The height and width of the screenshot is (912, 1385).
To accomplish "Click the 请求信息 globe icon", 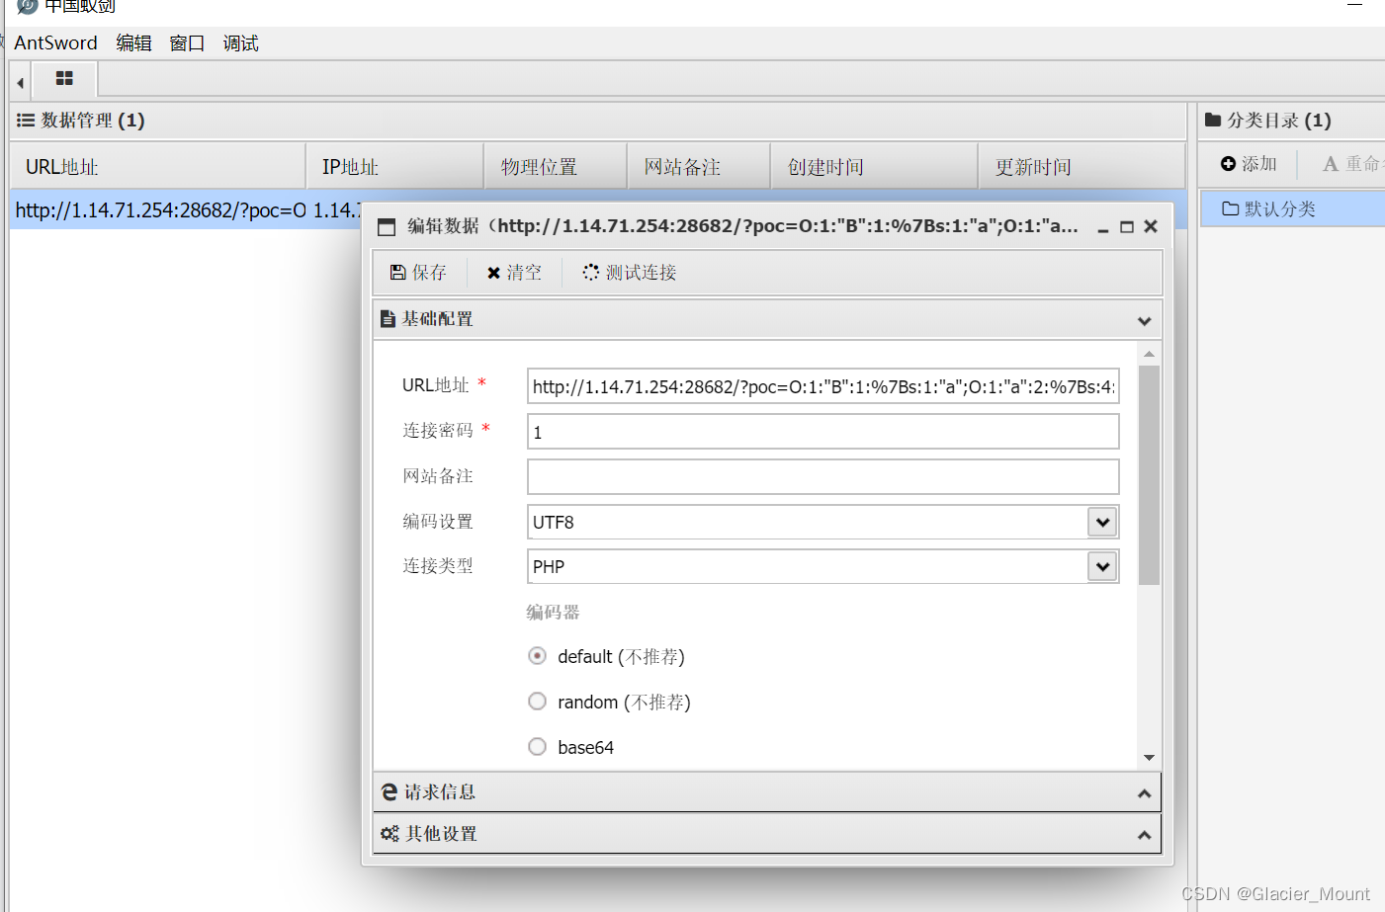I will point(389,791).
